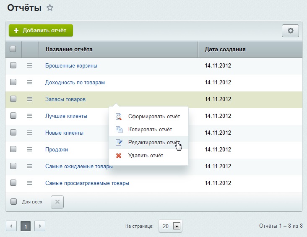Image resolution: width=307 pixels, height=237 pixels.
Task: Enable the Для всех checkbox
Action: (x=13, y=201)
